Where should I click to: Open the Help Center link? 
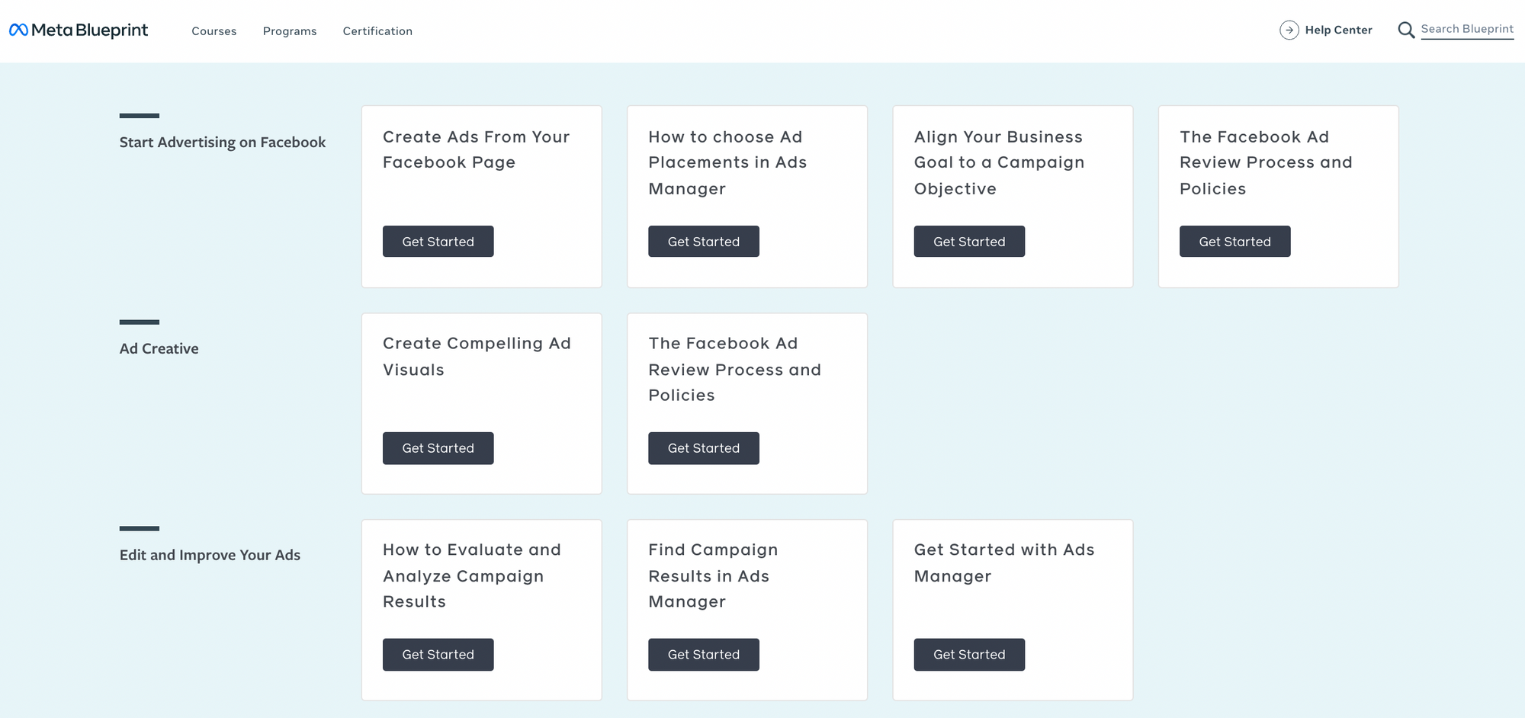pos(1338,30)
